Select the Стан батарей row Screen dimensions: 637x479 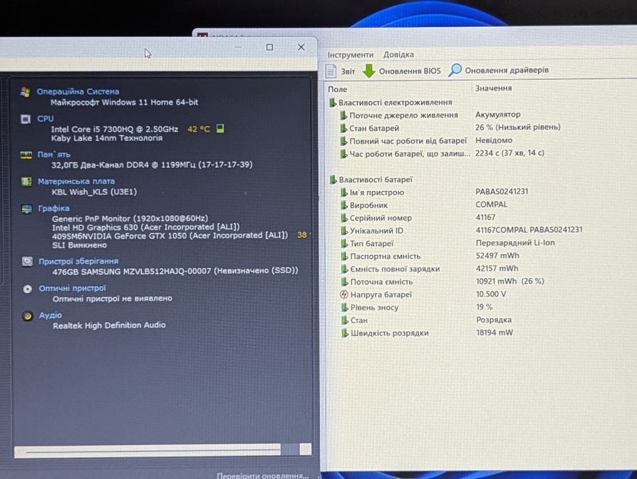(x=450, y=127)
